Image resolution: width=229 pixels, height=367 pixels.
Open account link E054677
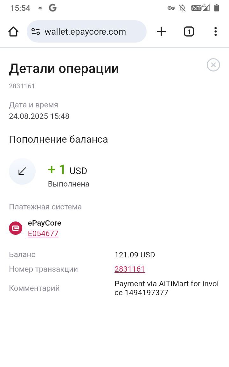43,233
